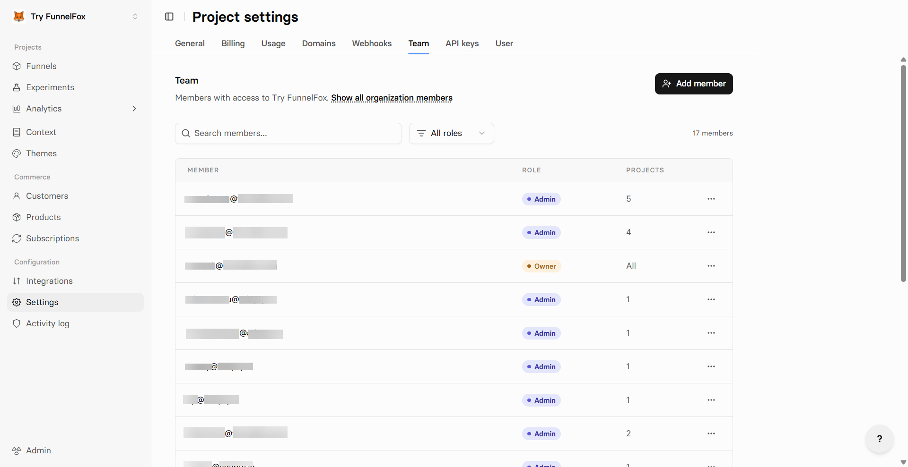Select the Team tab
The width and height of the screenshot is (908, 467).
419,43
